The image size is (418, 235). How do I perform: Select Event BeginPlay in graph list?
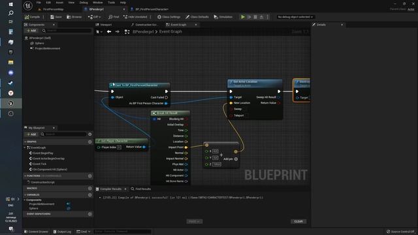[x=43, y=153]
